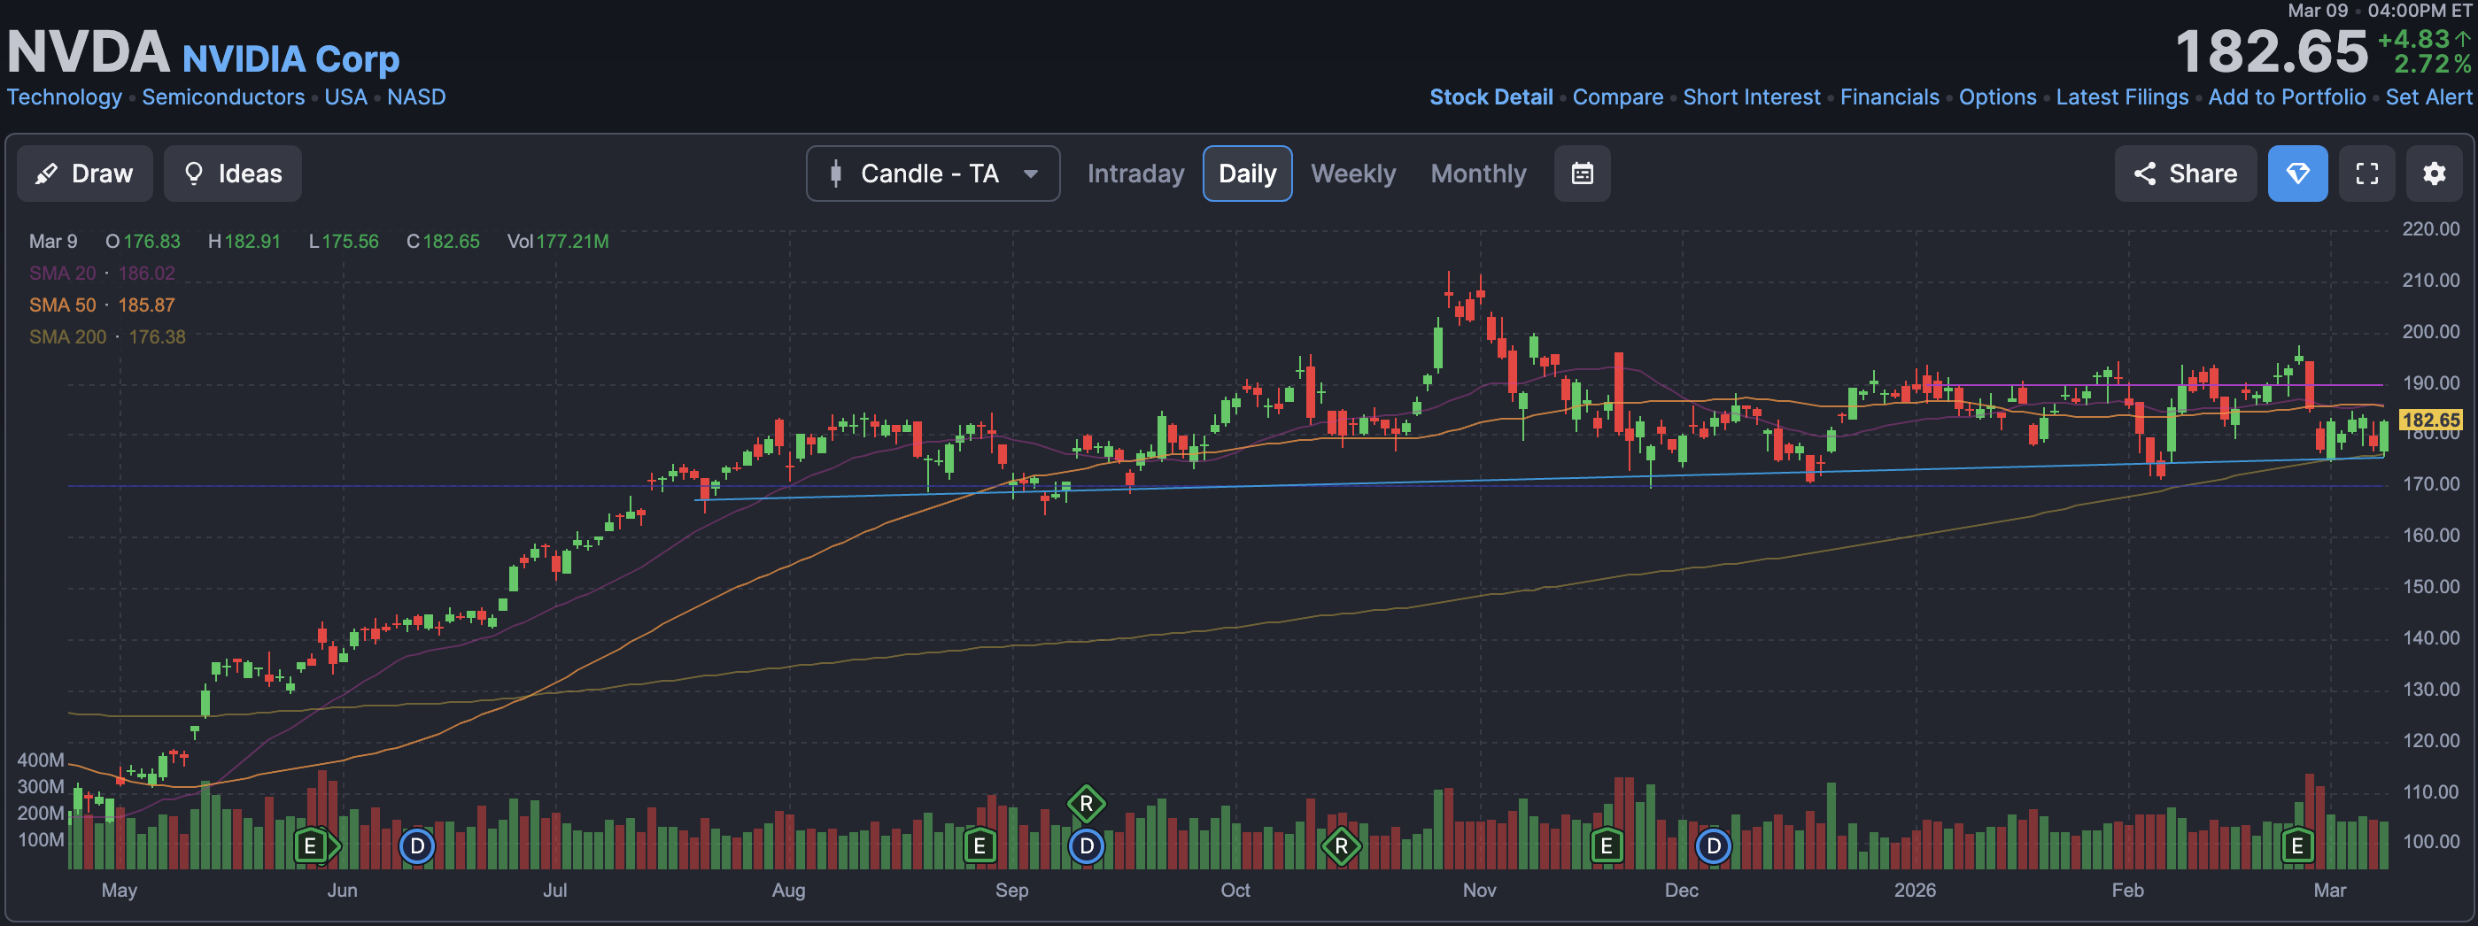The image size is (2478, 926).
Task: Select the Daily timeframe
Action: tap(1247, 174)
